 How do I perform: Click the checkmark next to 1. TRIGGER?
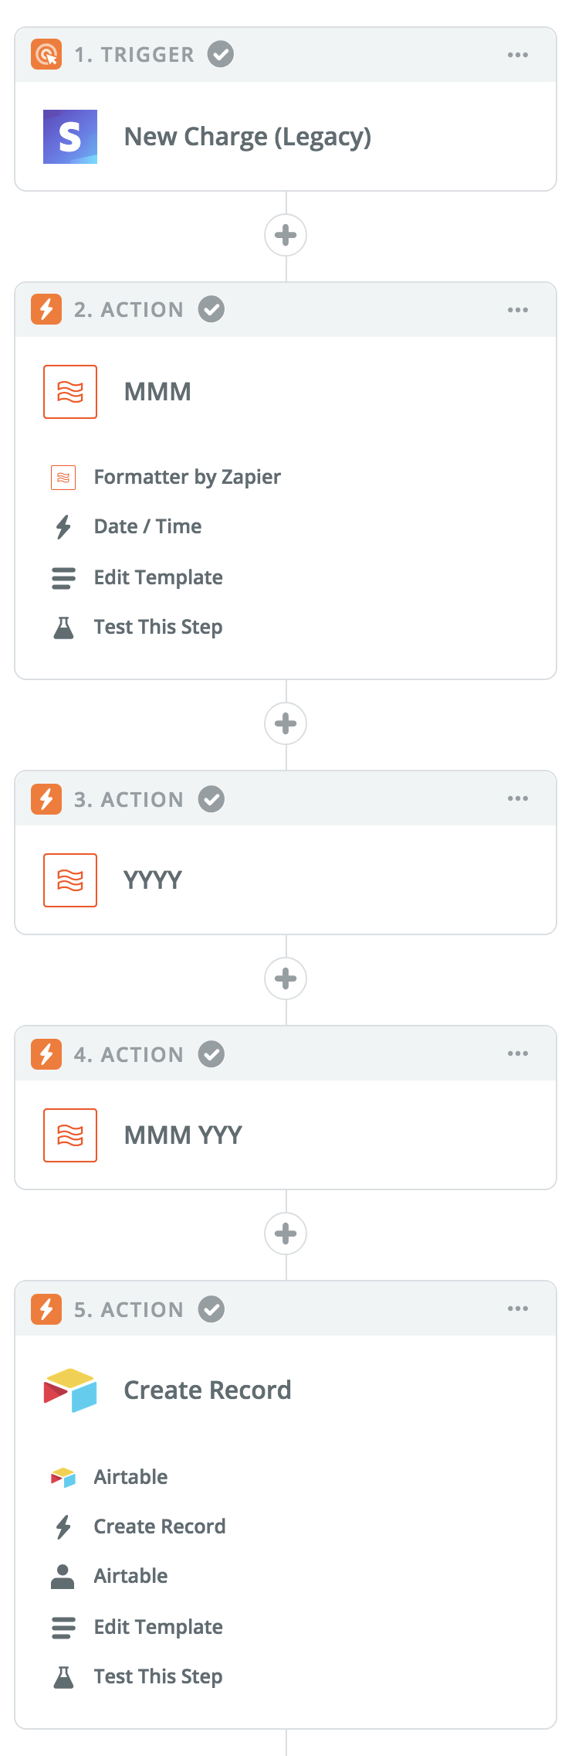tap(221, 55)
